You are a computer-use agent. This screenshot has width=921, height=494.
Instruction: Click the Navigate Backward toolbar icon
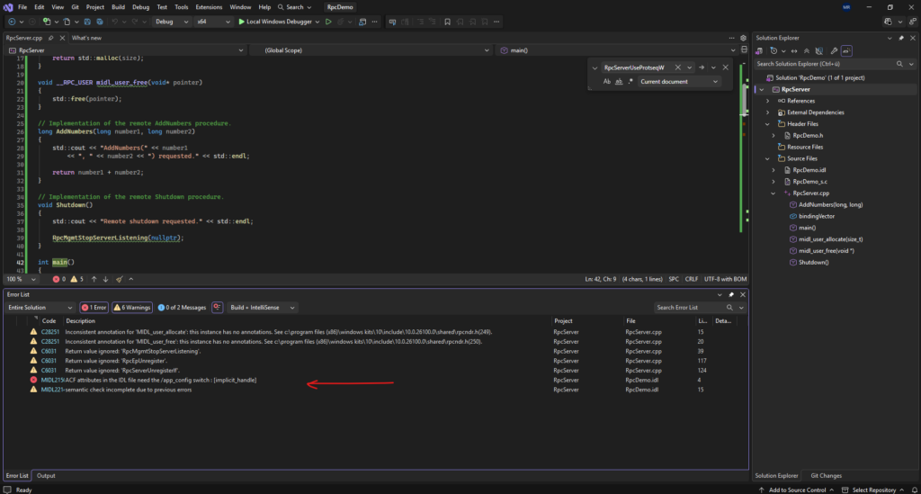pos(12,22)
